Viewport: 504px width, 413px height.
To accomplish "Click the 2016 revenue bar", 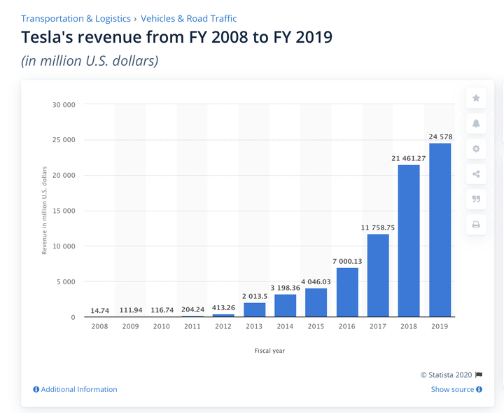I will coord(347,293).
